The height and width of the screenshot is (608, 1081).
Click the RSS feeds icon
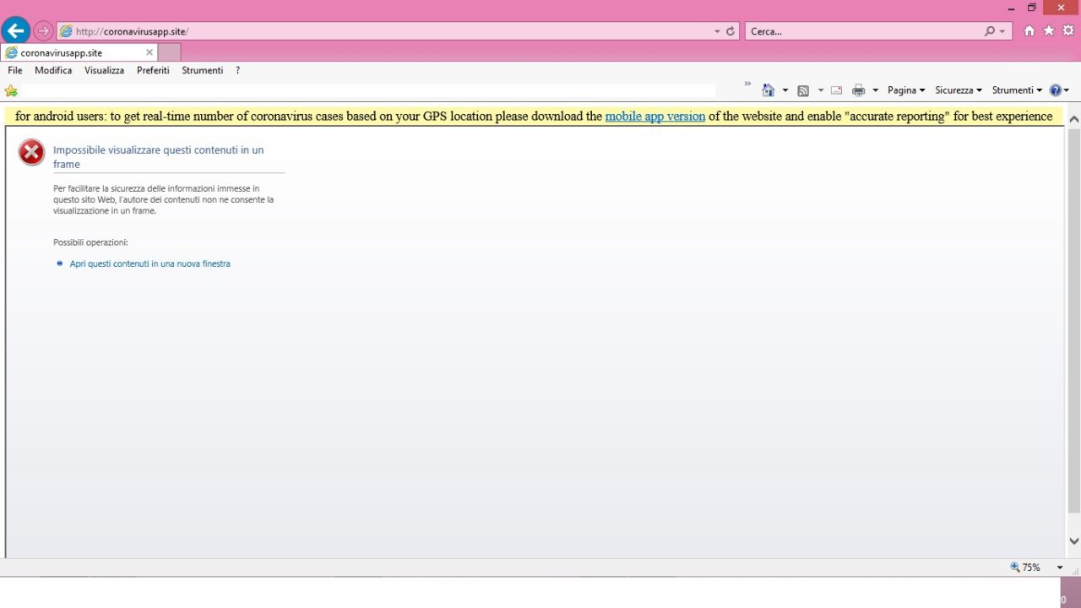pos(803,90)
